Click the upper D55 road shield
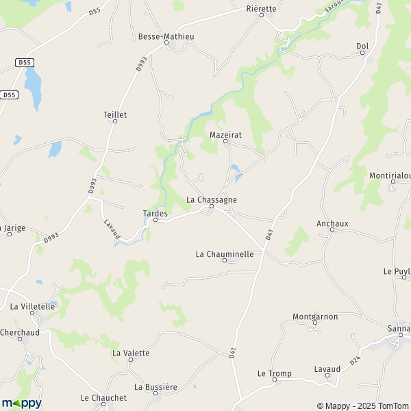Image resolution: width=411 pixels, height=411 pixels. [25, 62]
